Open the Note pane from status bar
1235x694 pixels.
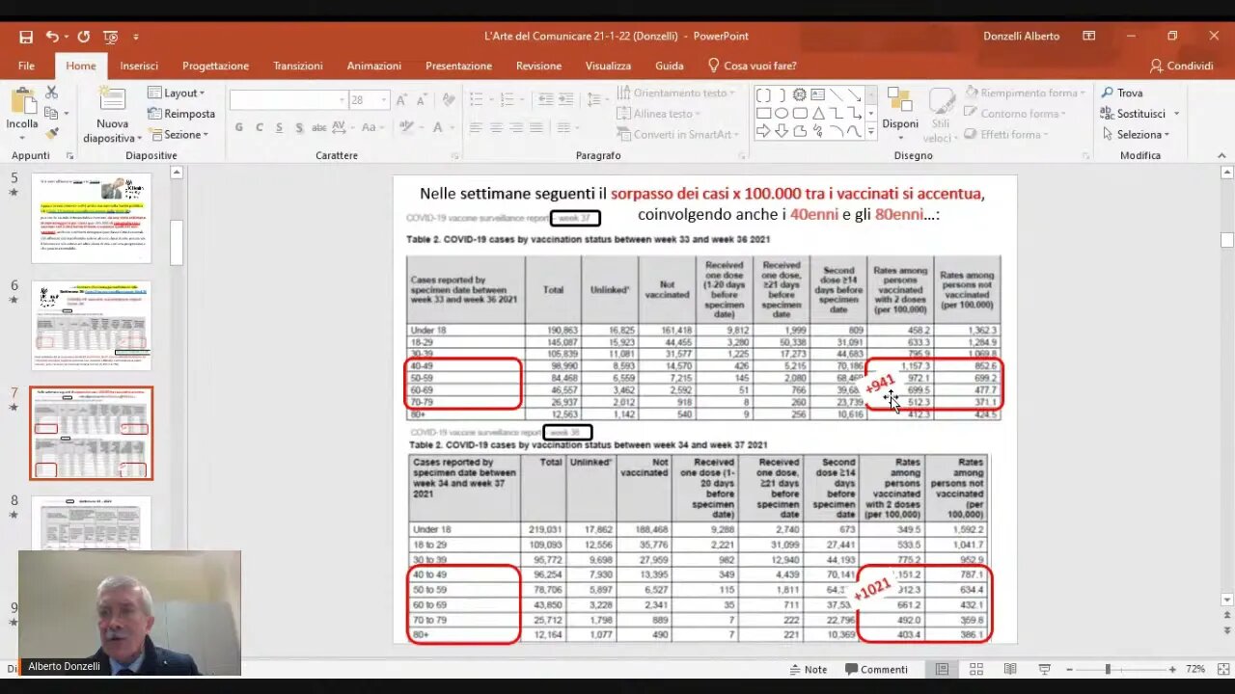tap(809, 669)
